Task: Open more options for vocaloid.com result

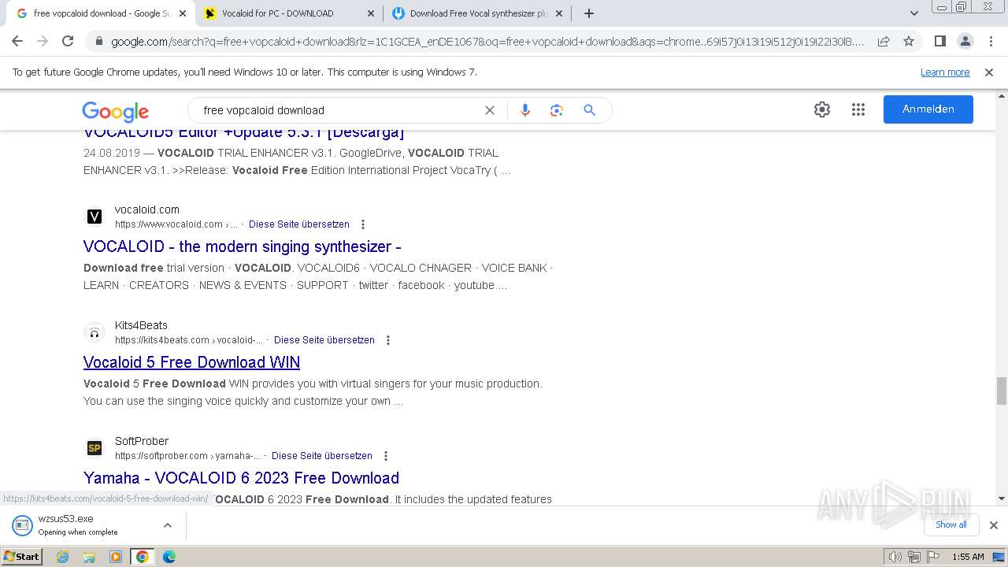Action: coord(363,224)
